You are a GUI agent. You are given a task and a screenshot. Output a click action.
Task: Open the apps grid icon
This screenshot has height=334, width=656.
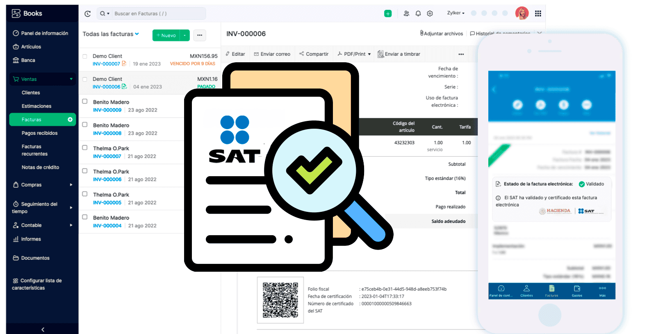(x=538, y=14)
